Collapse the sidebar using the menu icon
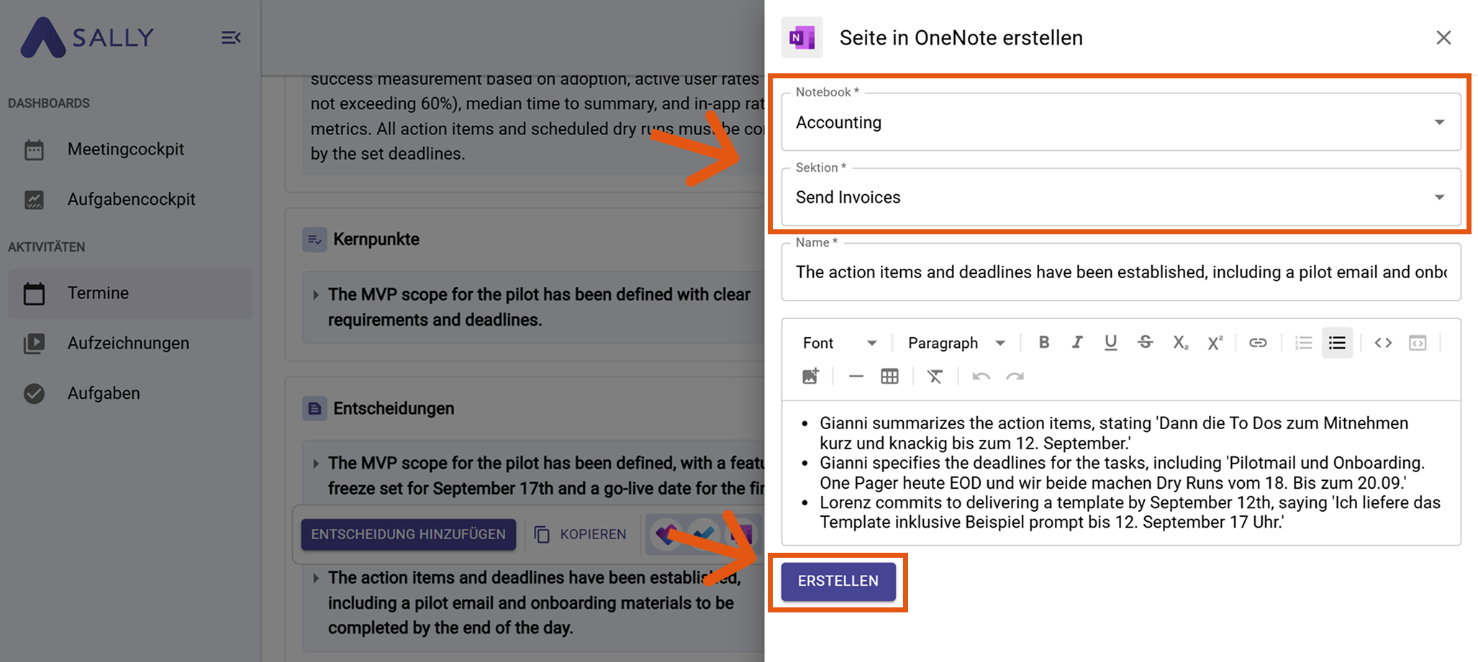Screen dimensions: 1478x662 point(230,37)
